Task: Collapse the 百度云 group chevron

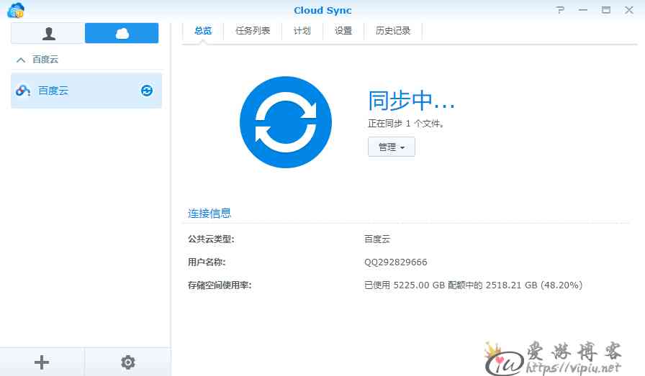Action: pos(21,60)
